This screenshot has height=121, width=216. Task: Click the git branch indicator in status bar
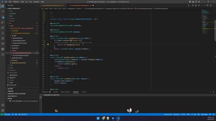(7, 114)
